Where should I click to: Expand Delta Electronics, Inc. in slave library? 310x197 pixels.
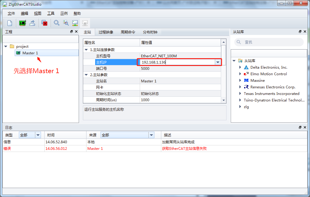point(240,67)
